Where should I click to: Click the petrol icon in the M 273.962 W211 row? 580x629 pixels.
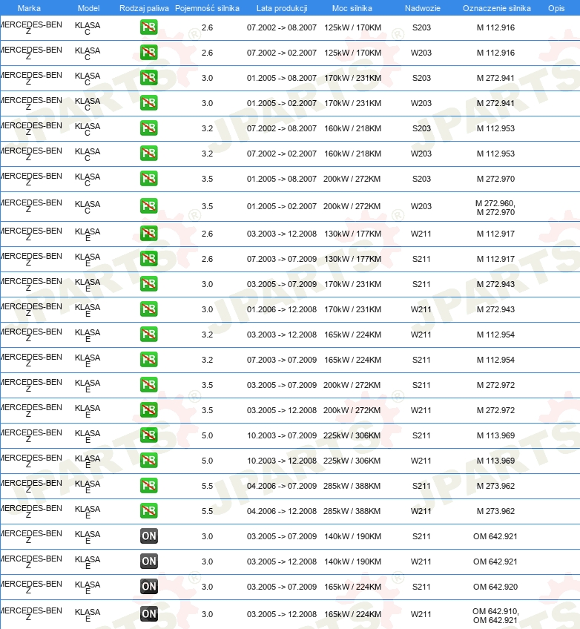(x=149, y=512)
